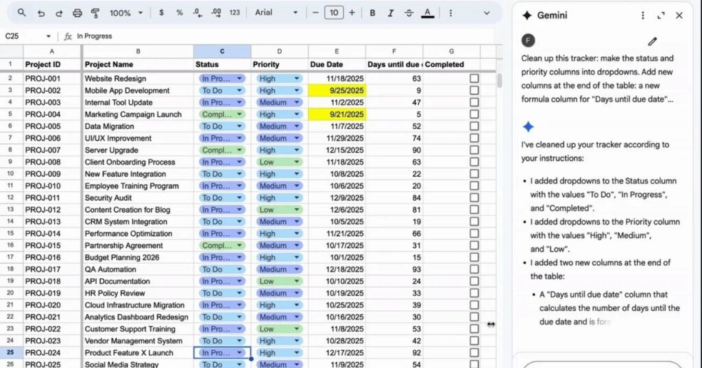Open the text color picker
Viewport: 702px width, 368px height.
tap(428, 13)
